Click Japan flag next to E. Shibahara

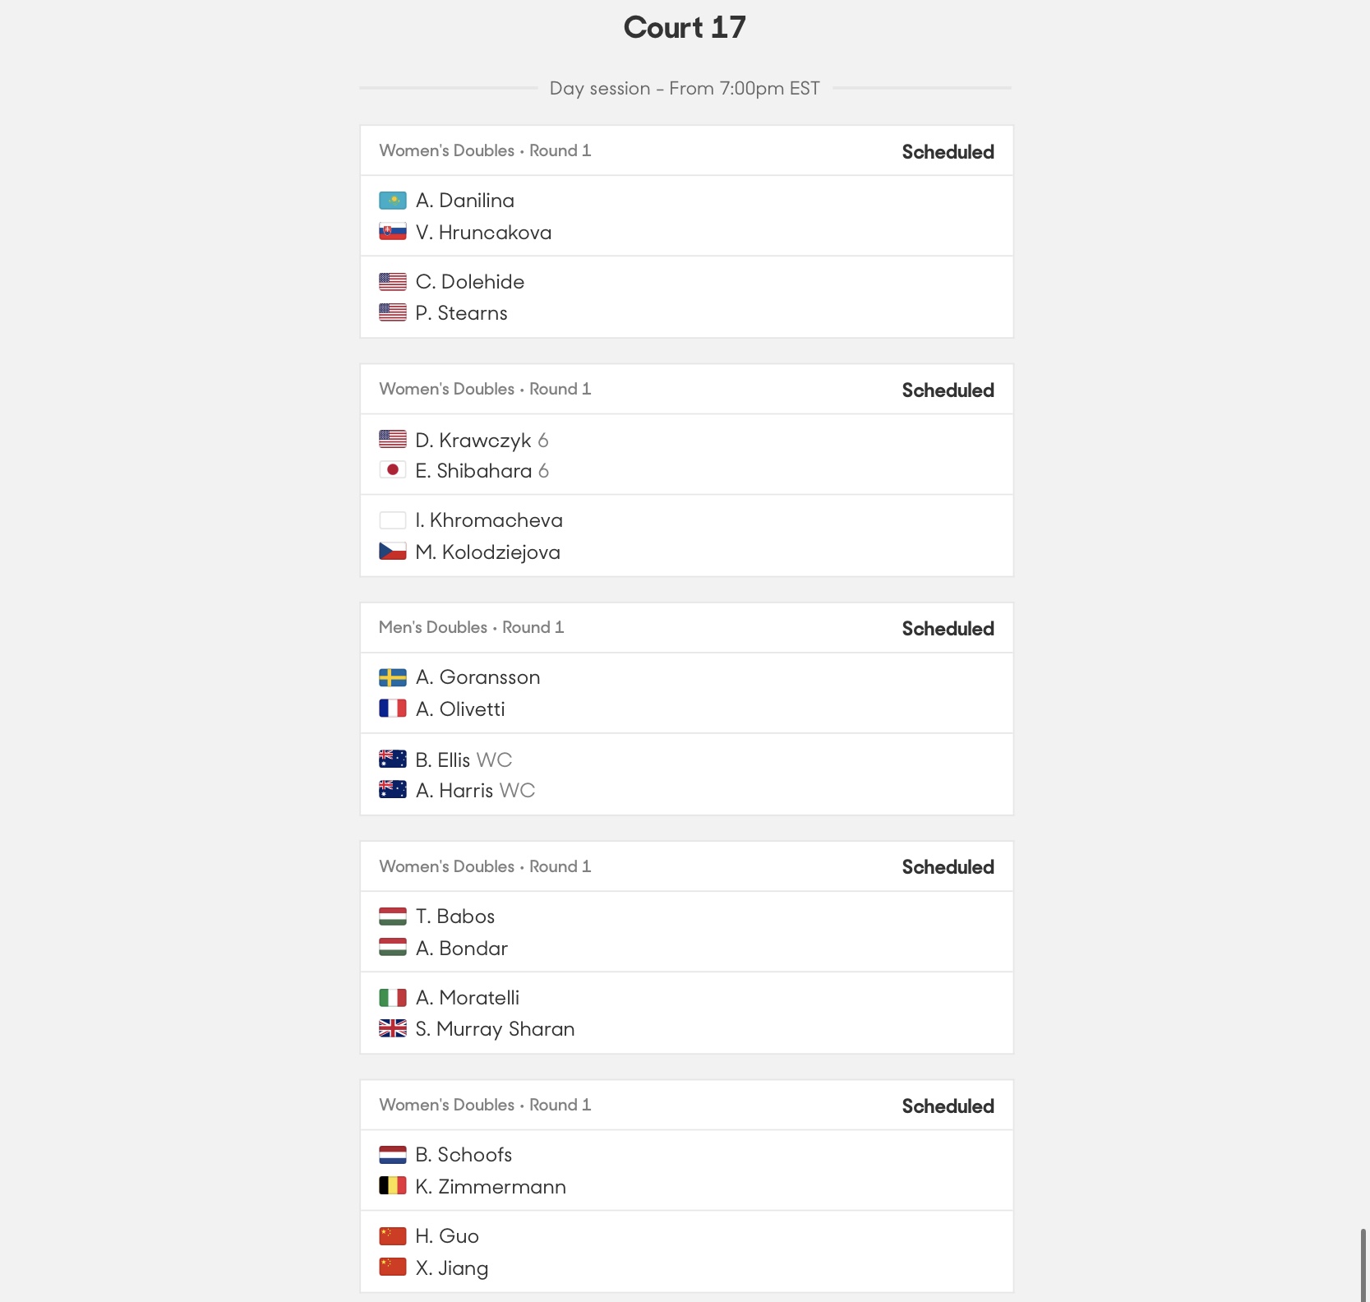(x=392, y=470)
